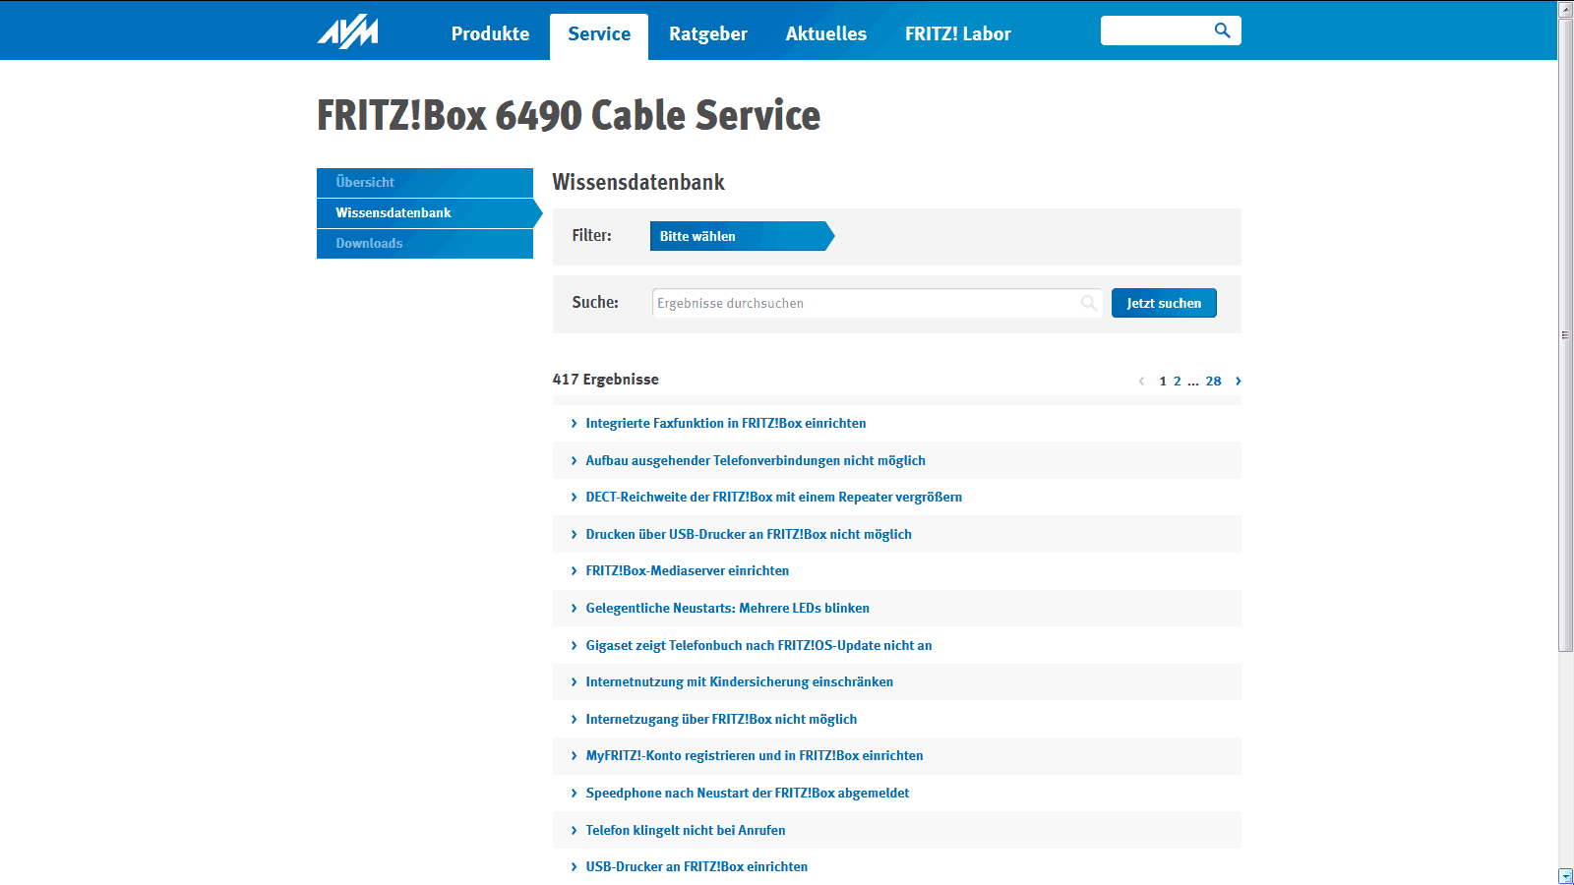Open Gigaset zeigt Telefonbuch nach Update article
Image resolution: width=1574 pixels, height=885 pixels.
coord(758,646)
